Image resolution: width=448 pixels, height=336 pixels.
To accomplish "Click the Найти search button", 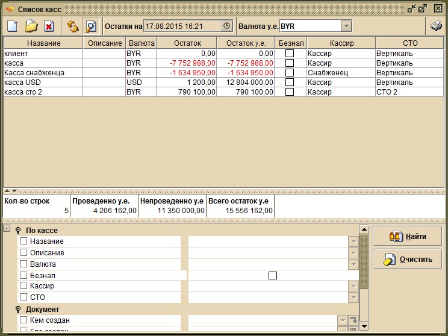I will pyautogui.click(x=408, y=236).
